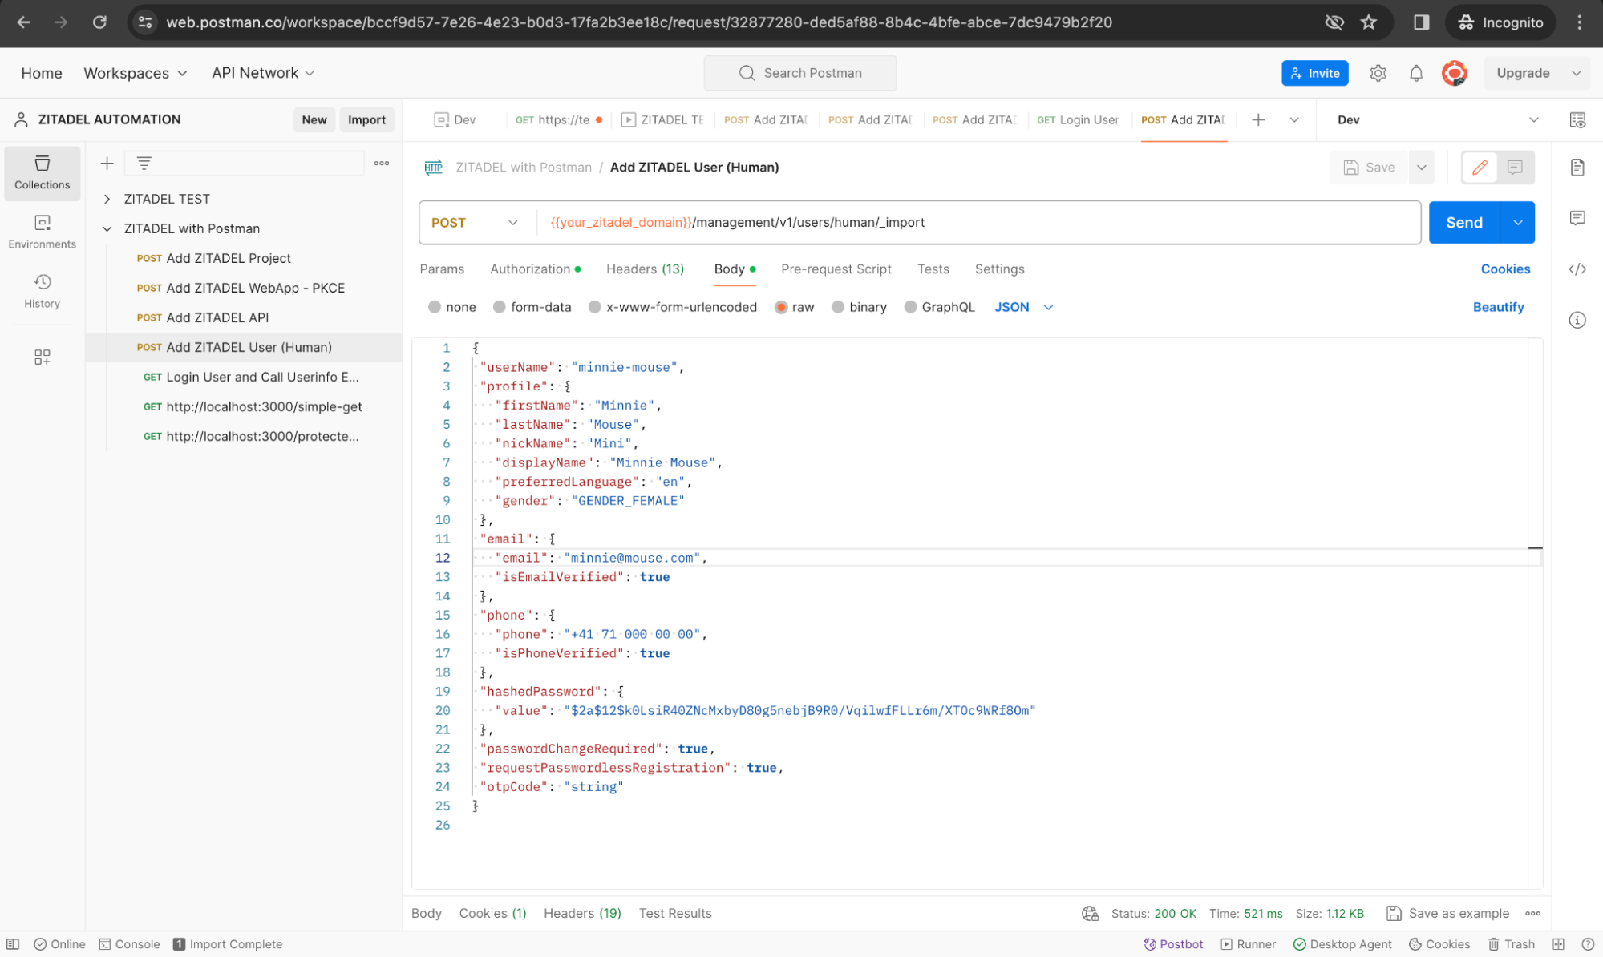Image resolution: width=1603 pixels, height=957 pixels.
Task: Open the Workspaces dropdown
Action: tap(135, 73)
